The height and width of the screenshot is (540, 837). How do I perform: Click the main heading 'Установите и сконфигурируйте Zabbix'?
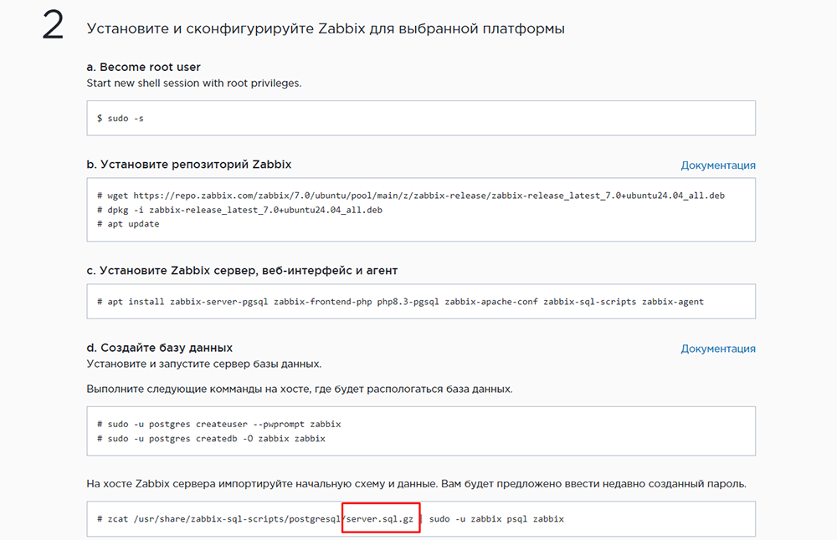326,28
